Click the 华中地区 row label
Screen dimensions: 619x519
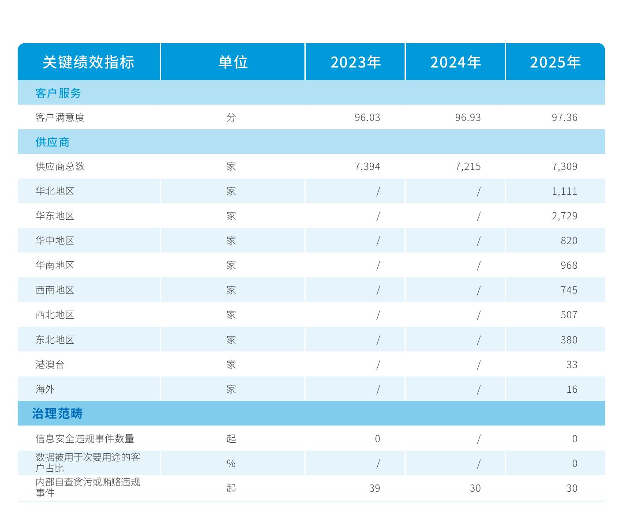pos(55,241)
